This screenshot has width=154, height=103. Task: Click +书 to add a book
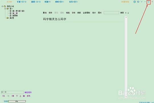pyautogui.click(x=3, y=96)
